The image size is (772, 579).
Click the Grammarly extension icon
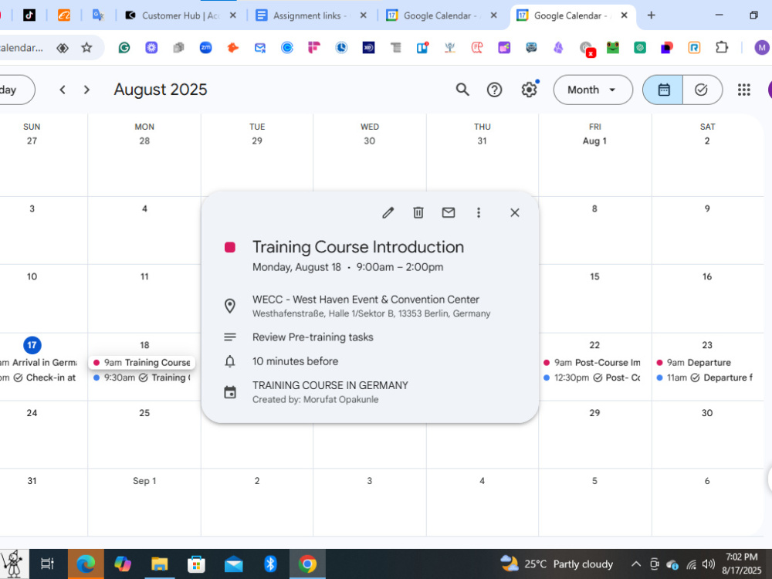[124, 48]
